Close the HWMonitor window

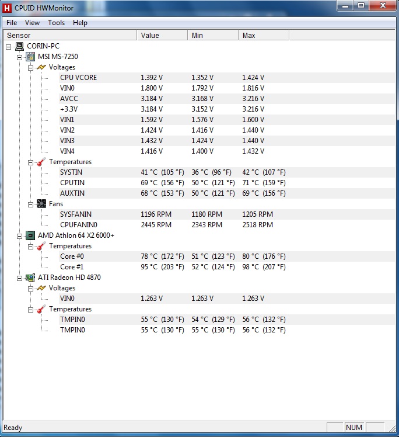383,6
